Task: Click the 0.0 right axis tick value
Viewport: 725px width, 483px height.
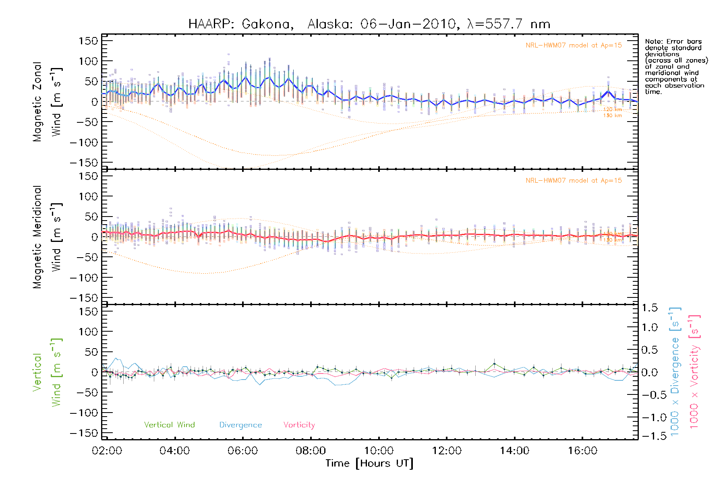Action: tap(649, 372)
